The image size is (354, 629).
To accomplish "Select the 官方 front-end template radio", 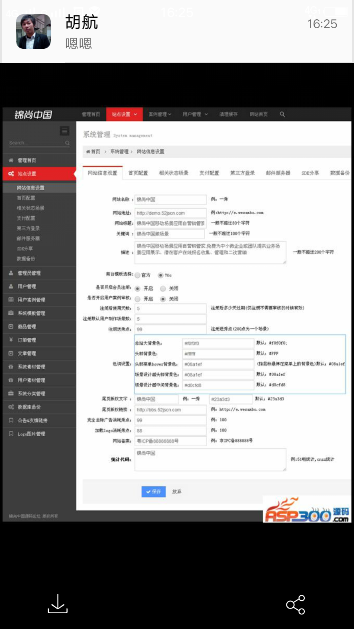I will pyautogui.click(x=138, y=275).
